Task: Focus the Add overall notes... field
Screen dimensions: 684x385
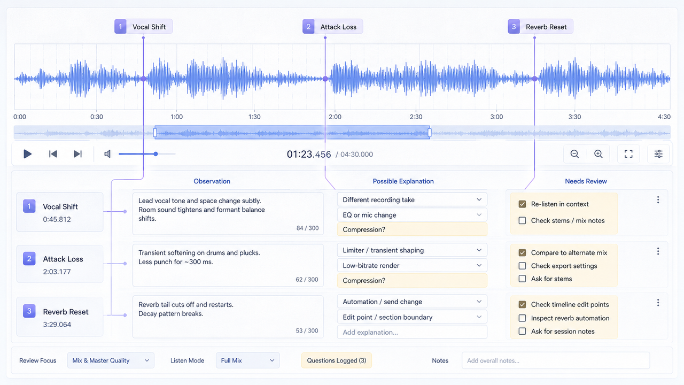Action: pos(556,360)
